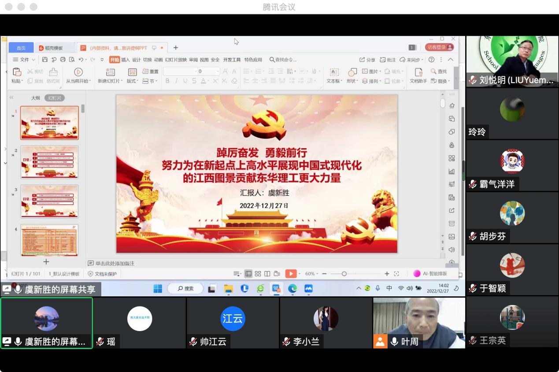Click the AI smart layout (AI-智能排版) icon
Viewport: 559px width, 372px height.
pos(417,274)
